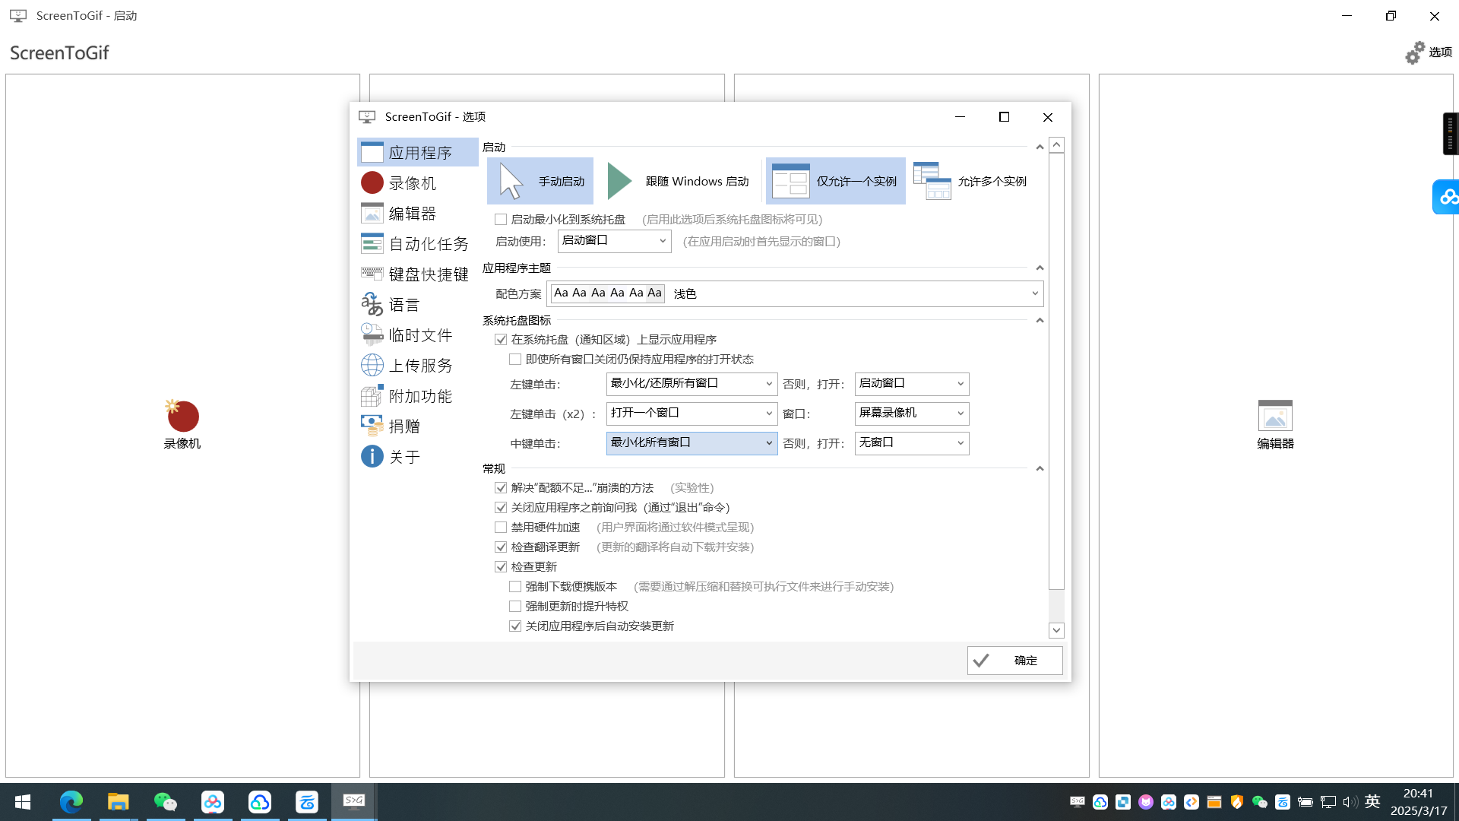
Task: Open 键盘快捷键 keyboard icon
Action: tap(372, 274)
